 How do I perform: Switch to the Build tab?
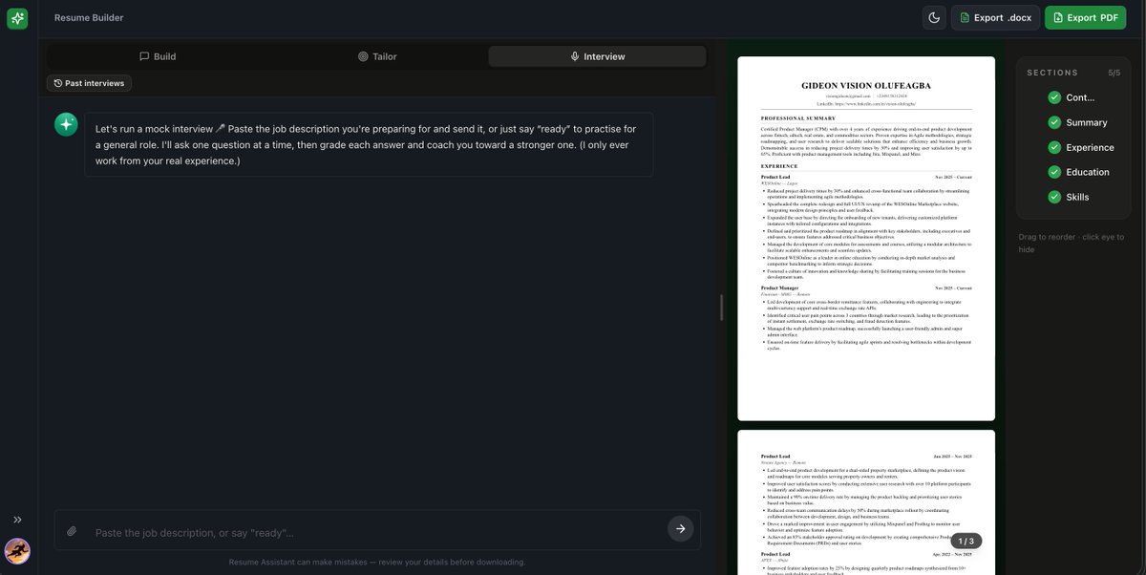tap(158, 56)
